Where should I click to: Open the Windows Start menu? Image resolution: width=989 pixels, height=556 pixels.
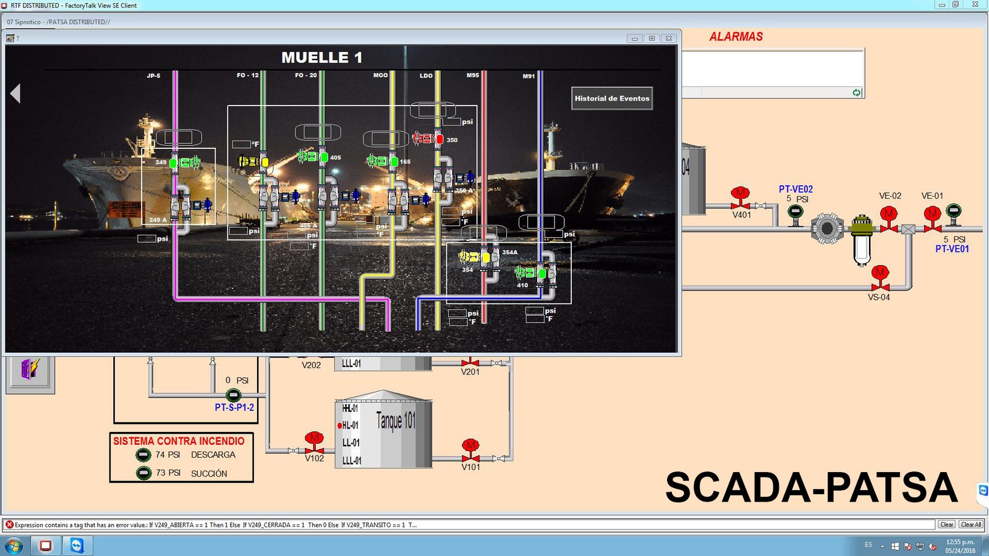click(14, 546)
